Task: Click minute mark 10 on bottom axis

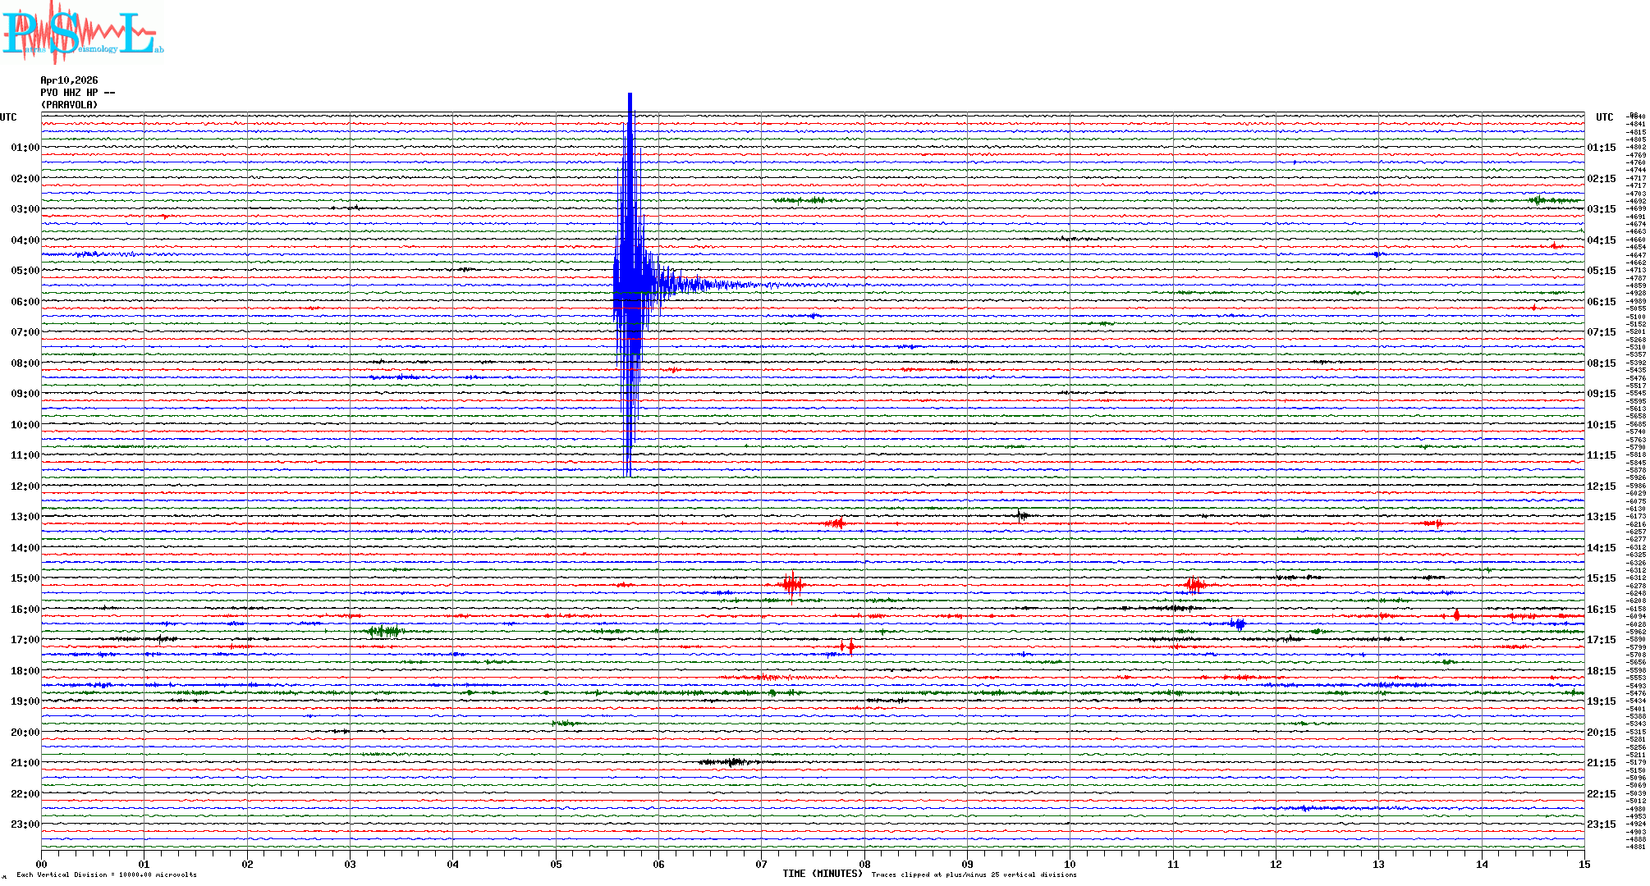Action: coord(1070,864)
